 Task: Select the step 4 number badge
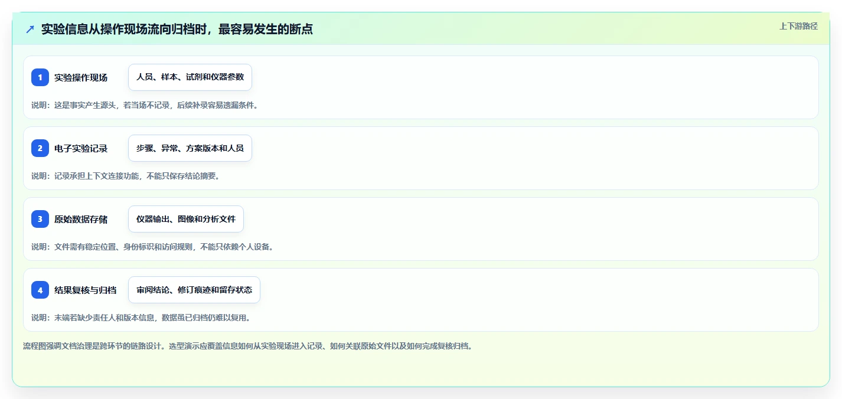[40, 290]
